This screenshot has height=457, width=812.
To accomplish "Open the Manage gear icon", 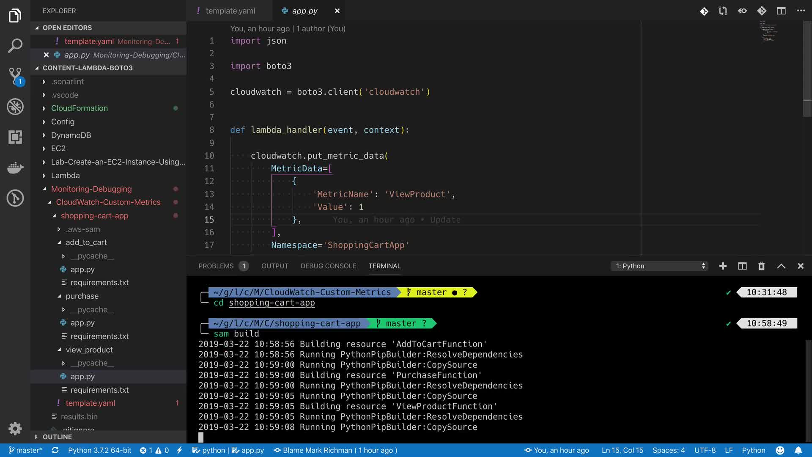I will (15, 428).
